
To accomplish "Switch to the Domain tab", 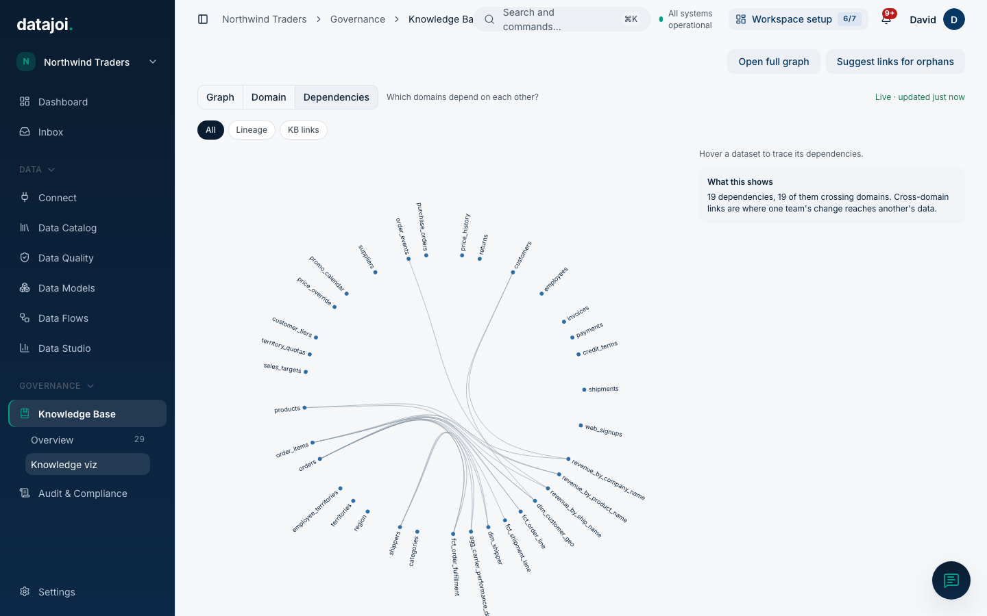I will tap(269, 97).
